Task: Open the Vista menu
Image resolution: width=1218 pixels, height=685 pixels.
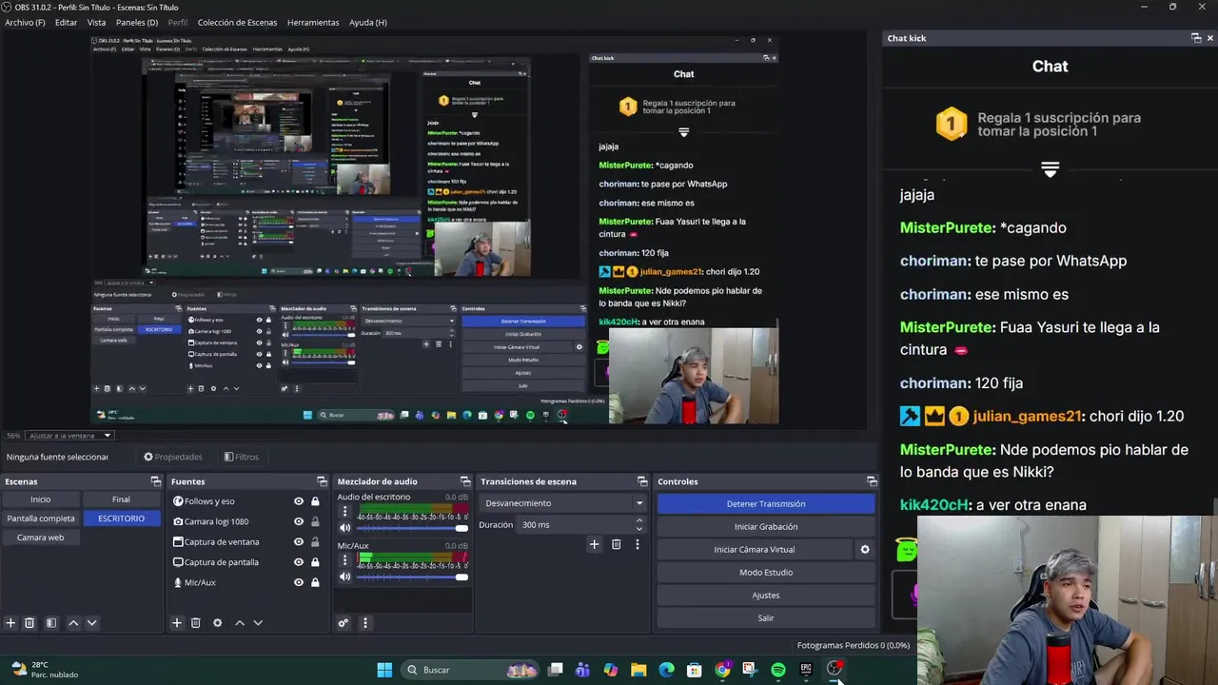Action: tap(96, 22)
